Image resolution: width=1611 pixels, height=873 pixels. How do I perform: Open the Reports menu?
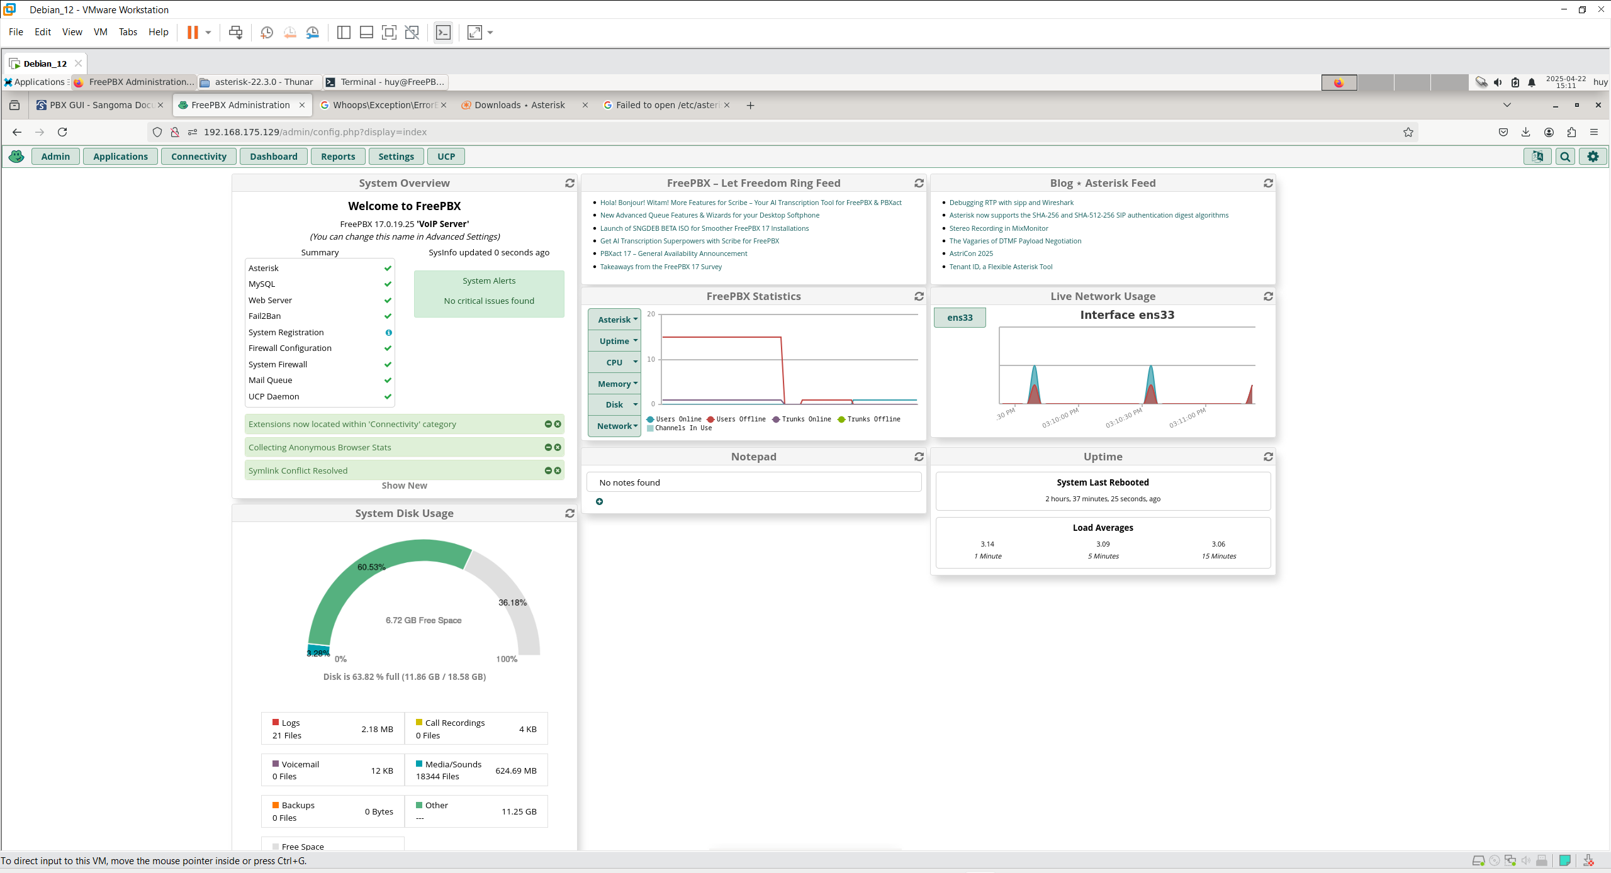337,157
